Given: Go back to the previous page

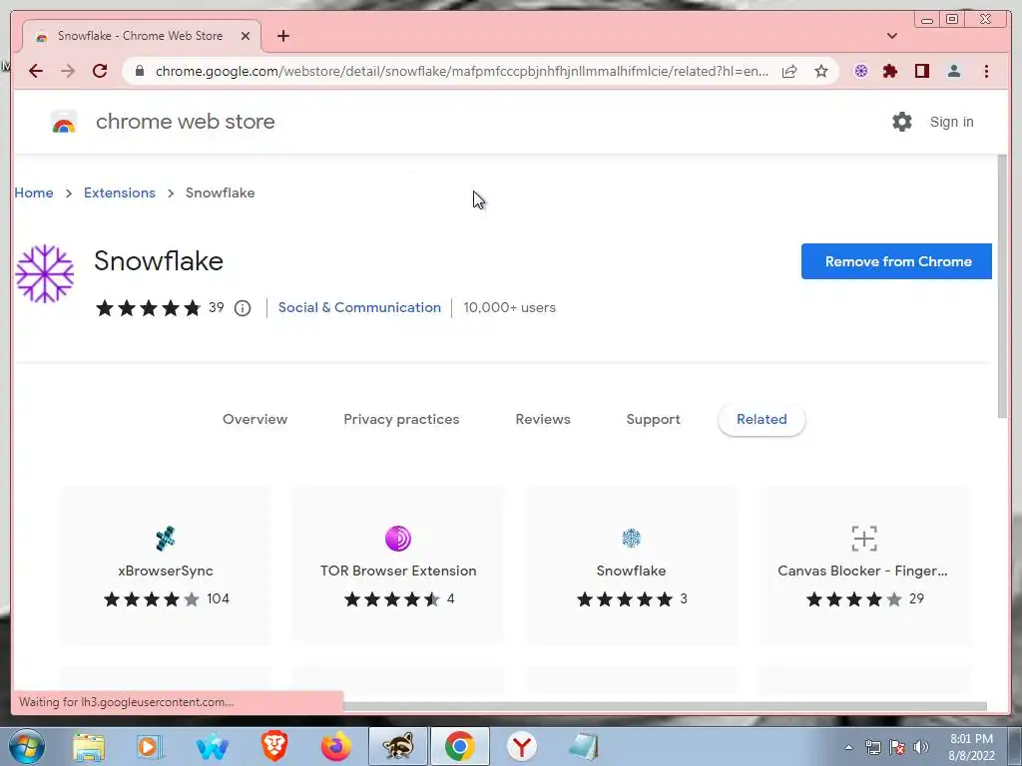Looking at the screenshot, I should (x=36, y=71).
